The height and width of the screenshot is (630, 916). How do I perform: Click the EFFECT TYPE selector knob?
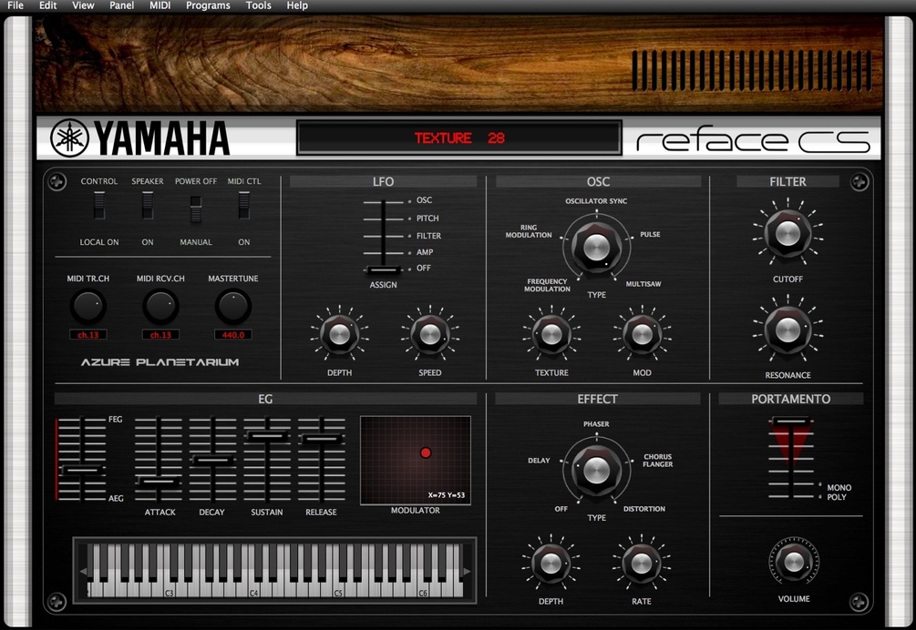click(596, 470)
